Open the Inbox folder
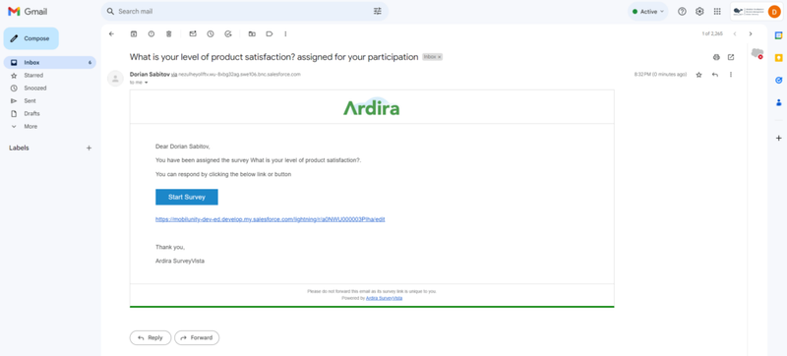 pos(50,62)
